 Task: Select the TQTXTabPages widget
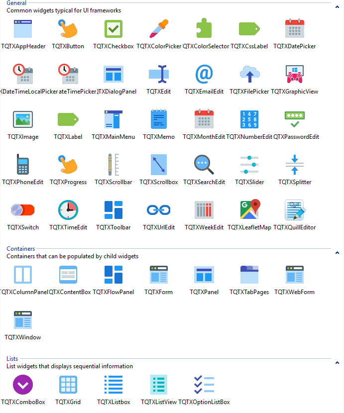(x=249, y=275)
